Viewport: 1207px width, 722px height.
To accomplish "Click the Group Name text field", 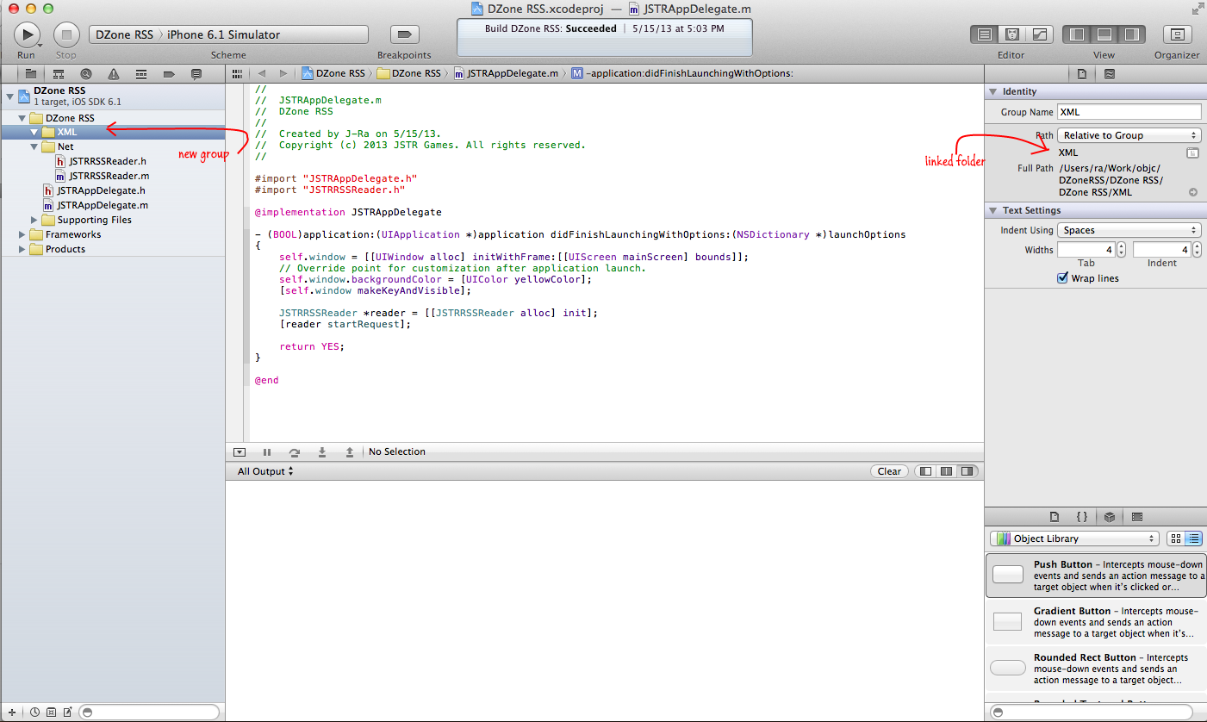I will 1129,112.
